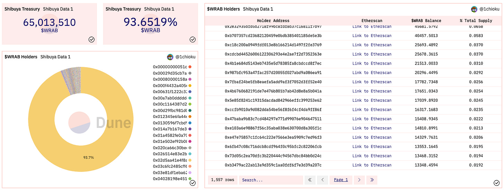Sort by the Holder Address column header

(x=273, y=21)
